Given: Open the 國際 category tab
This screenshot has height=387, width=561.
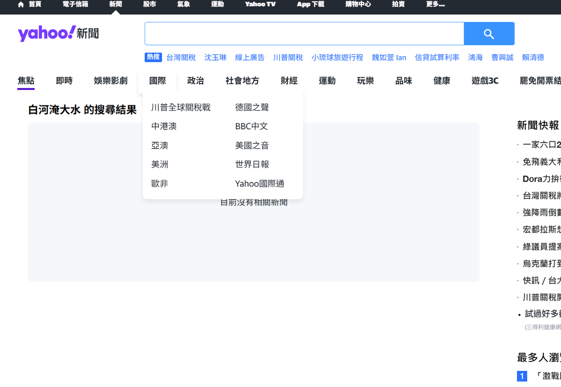Looking at the screenshot, I should 158,81.
